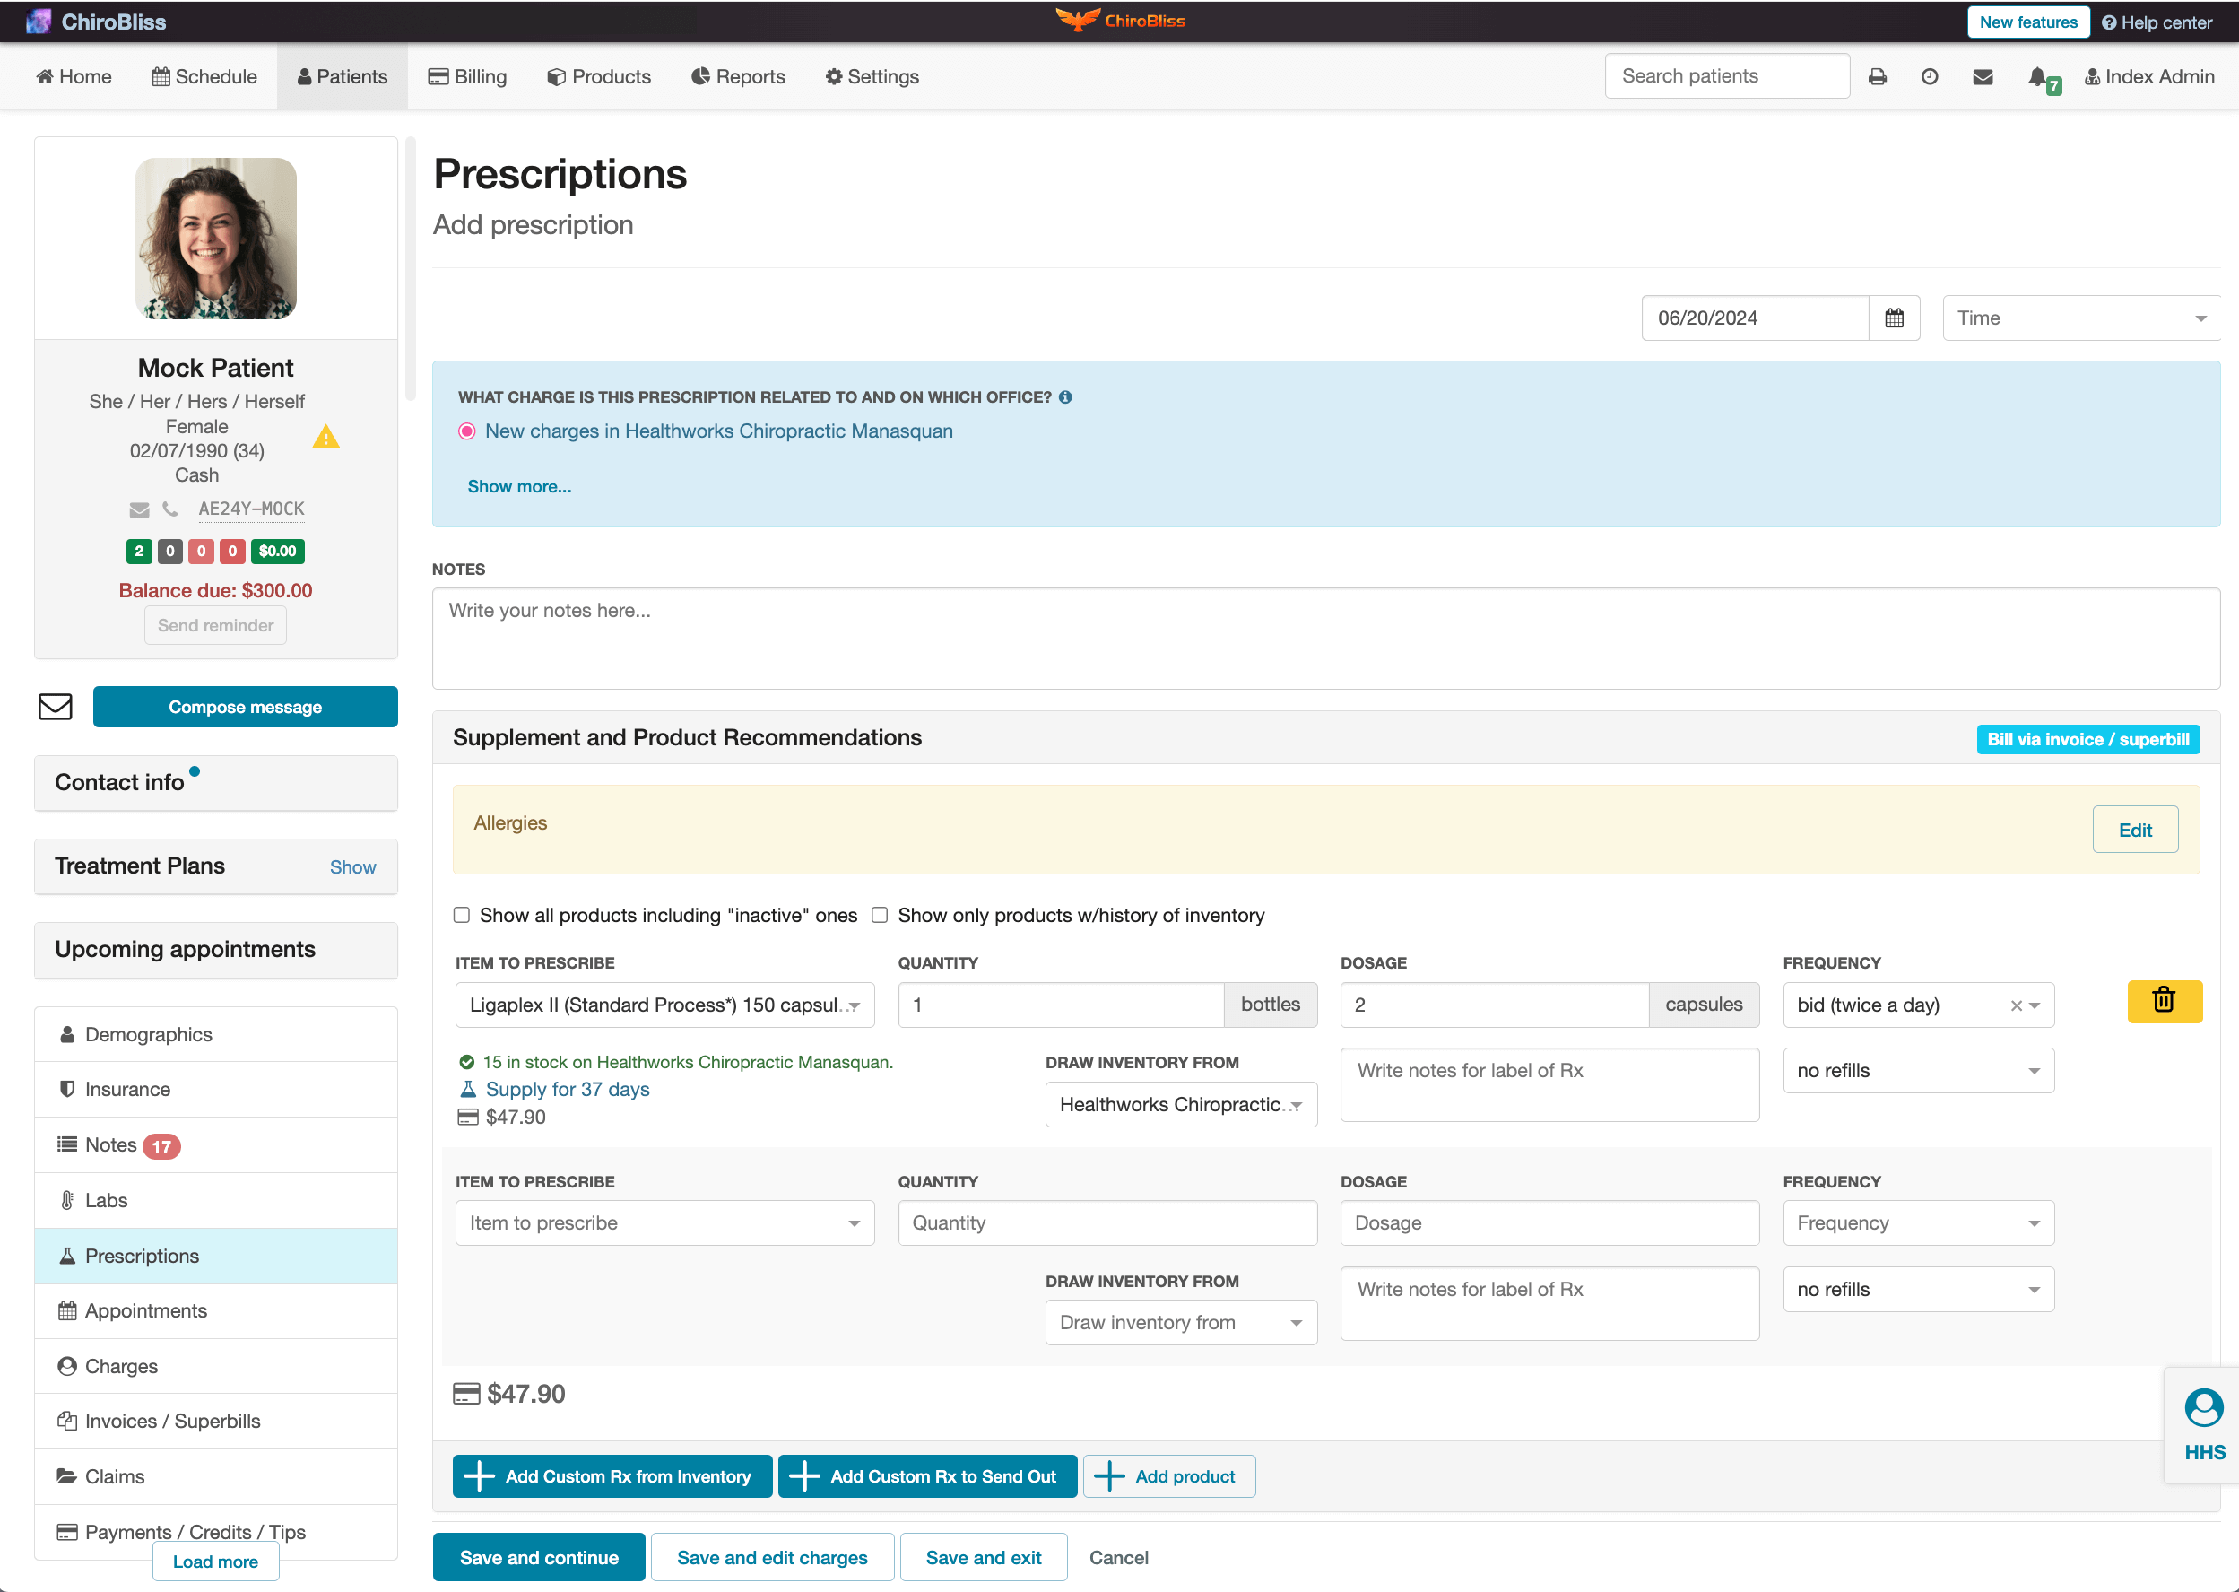Screen dimensions: 2239x1592
Task: Click Save and continue button
Action: [x=539, y=1557]
